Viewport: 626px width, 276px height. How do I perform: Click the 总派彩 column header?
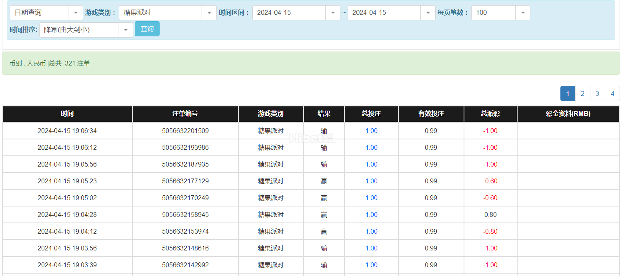click(490, 114)
